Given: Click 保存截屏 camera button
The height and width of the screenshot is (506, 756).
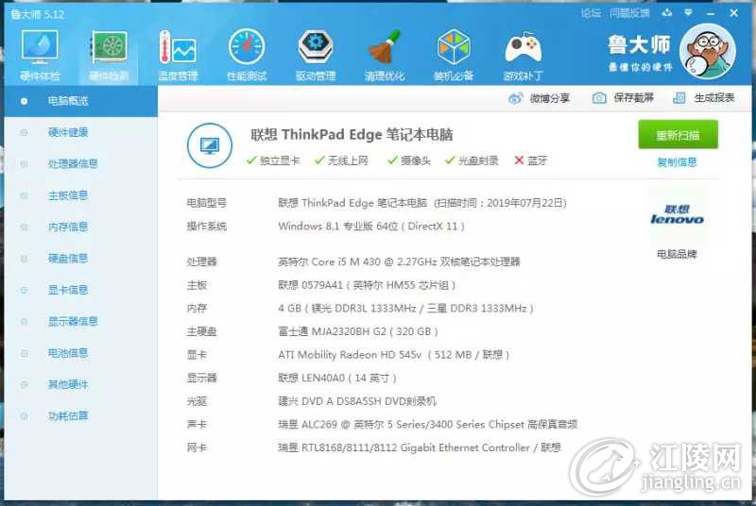Looking at the screenshot, I should [623, 98].
